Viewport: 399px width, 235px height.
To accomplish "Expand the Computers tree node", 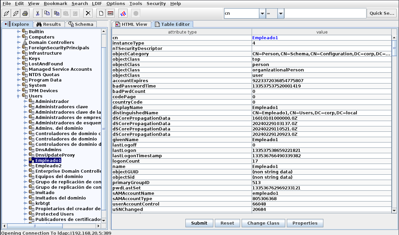I will (x=18, y=37).
